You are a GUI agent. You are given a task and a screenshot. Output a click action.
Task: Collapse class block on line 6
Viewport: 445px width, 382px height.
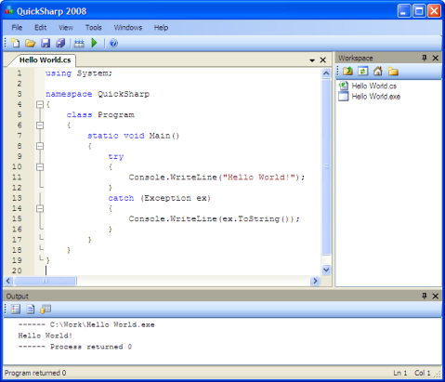coord(40,125)
